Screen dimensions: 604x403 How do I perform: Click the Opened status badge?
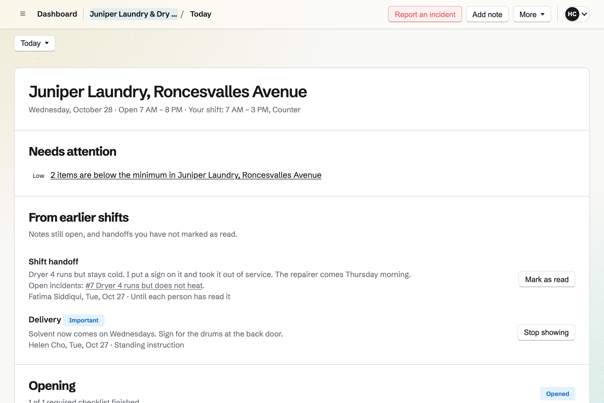coord(557,393)
